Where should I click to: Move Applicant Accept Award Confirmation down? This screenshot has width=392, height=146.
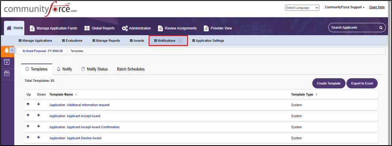(x=38, y=126)
